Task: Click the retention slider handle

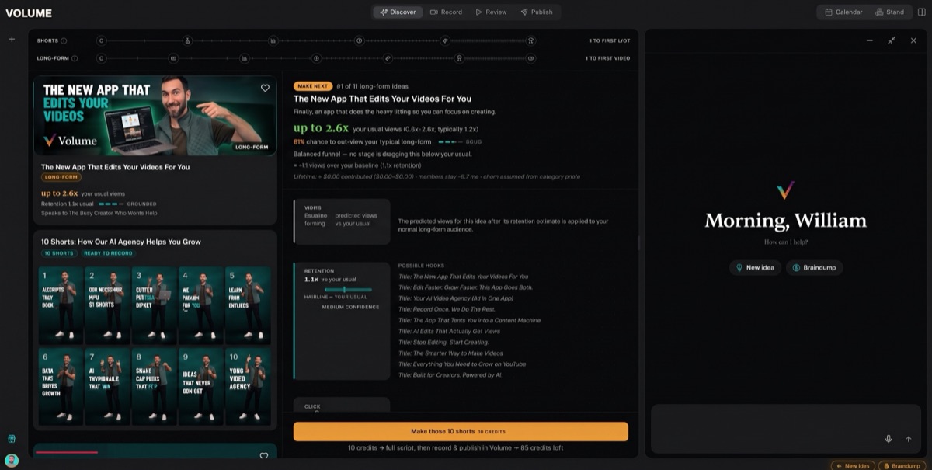Action: (344, 289)
